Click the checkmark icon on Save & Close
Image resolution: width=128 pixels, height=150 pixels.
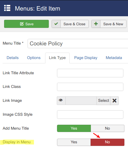coord(56,24)
